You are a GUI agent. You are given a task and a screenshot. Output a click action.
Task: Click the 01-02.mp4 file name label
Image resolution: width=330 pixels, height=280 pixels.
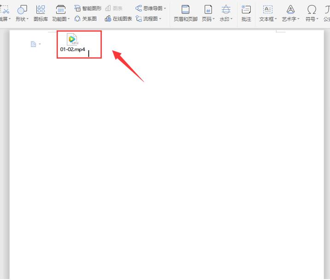73,49
